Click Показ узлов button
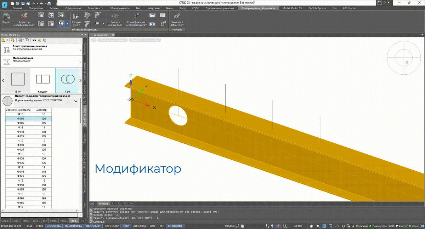425x229 pixels. coord(378,226)
